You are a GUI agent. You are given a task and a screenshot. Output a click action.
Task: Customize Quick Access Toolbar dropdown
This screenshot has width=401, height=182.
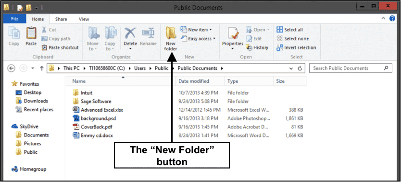pos(37,8)
